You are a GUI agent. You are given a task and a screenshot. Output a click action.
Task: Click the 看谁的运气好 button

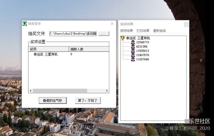[x=53, y=100]
